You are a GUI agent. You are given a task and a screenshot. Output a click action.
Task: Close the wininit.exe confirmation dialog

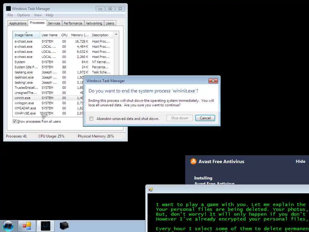pos(213,81)
